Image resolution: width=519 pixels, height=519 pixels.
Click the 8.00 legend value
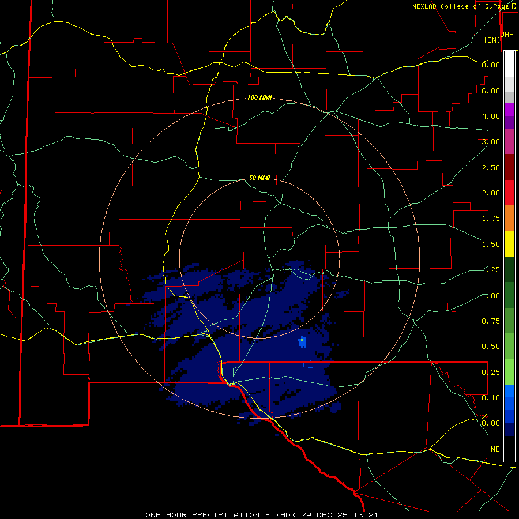[491, 65]
